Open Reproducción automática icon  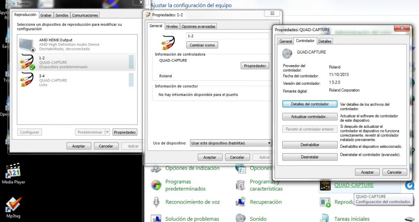(325, 202)
